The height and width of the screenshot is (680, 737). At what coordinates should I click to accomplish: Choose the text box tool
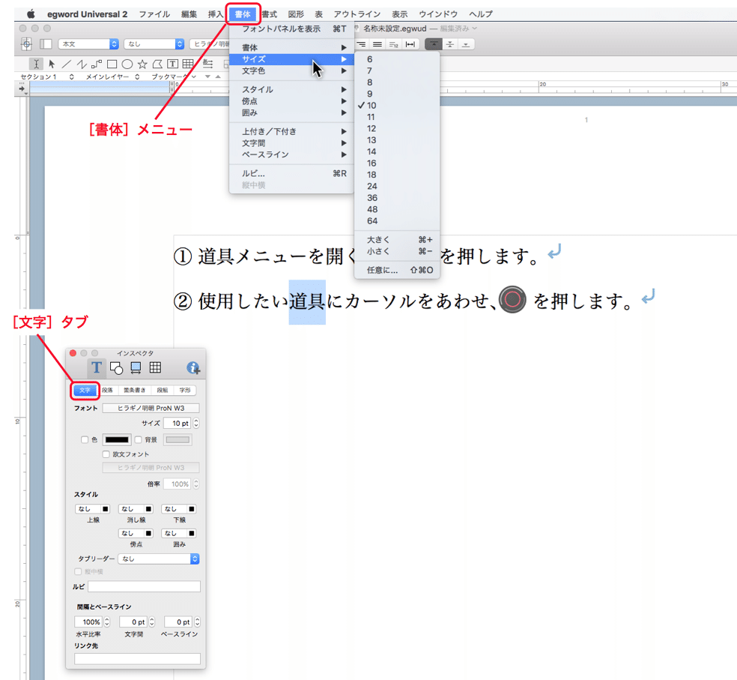[x=172, y=64]
